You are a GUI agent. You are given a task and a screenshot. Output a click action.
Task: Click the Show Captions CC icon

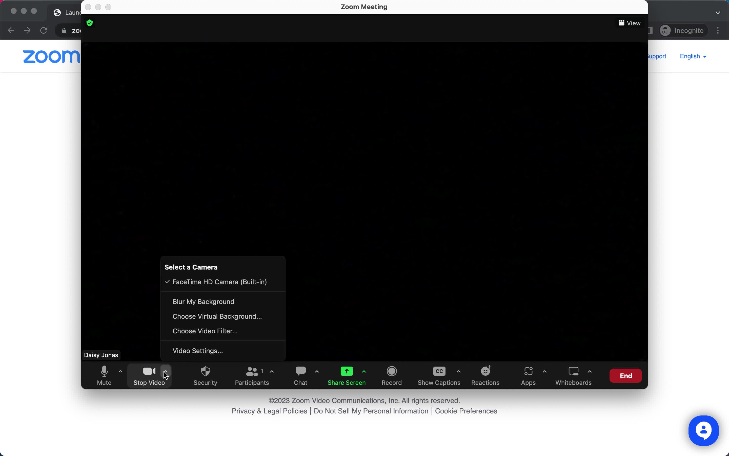click(x=439, y=371)
